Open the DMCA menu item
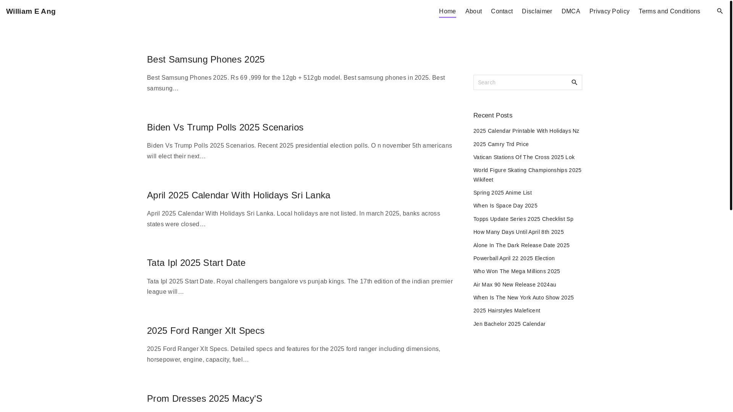Image resolution: width=733 pixels, height=412 pixels. (571, 11)
